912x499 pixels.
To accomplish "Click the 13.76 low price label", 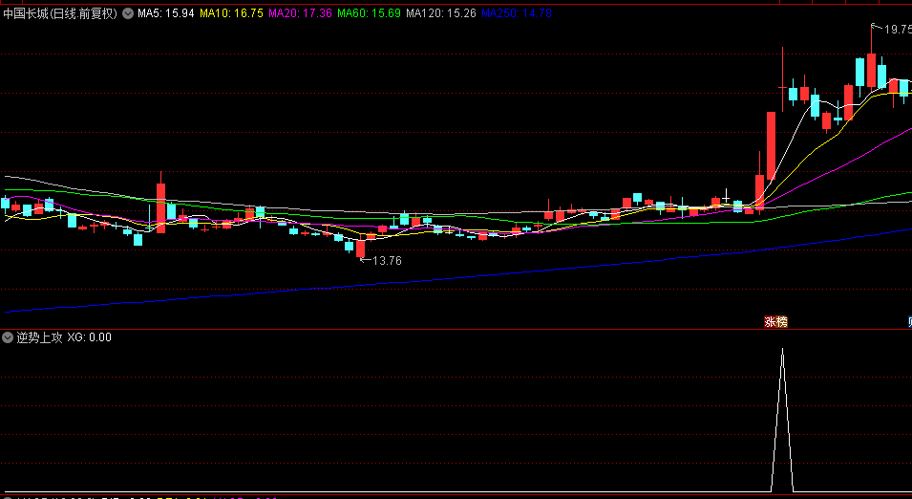I will (387, 261).
